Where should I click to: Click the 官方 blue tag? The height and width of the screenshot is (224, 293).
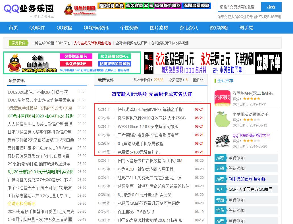220,189
